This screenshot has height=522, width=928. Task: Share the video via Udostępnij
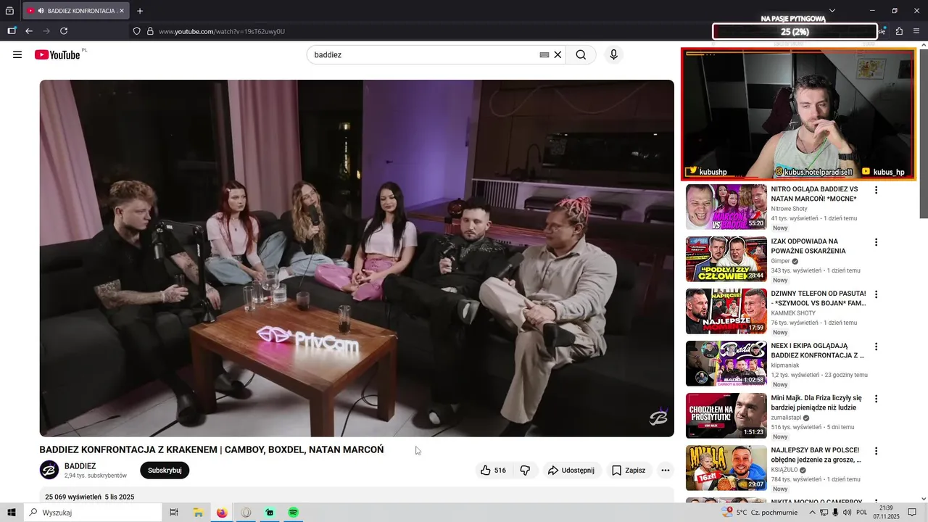[571, 471]
